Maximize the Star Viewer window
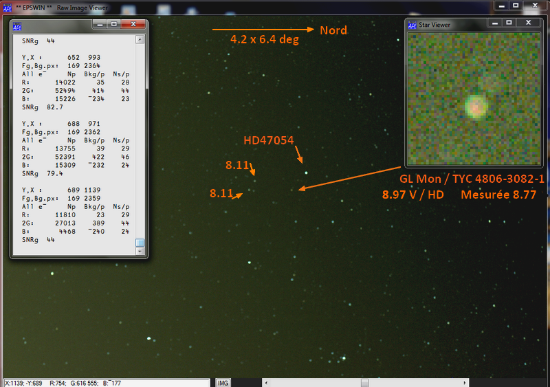 click(509, 23)
